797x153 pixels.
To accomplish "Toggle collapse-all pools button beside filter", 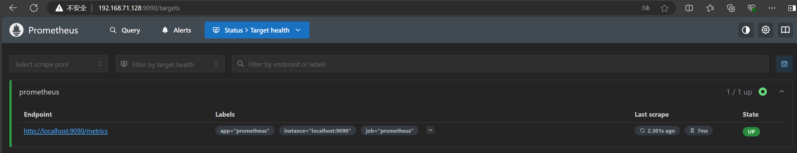I will click(784, 64).
